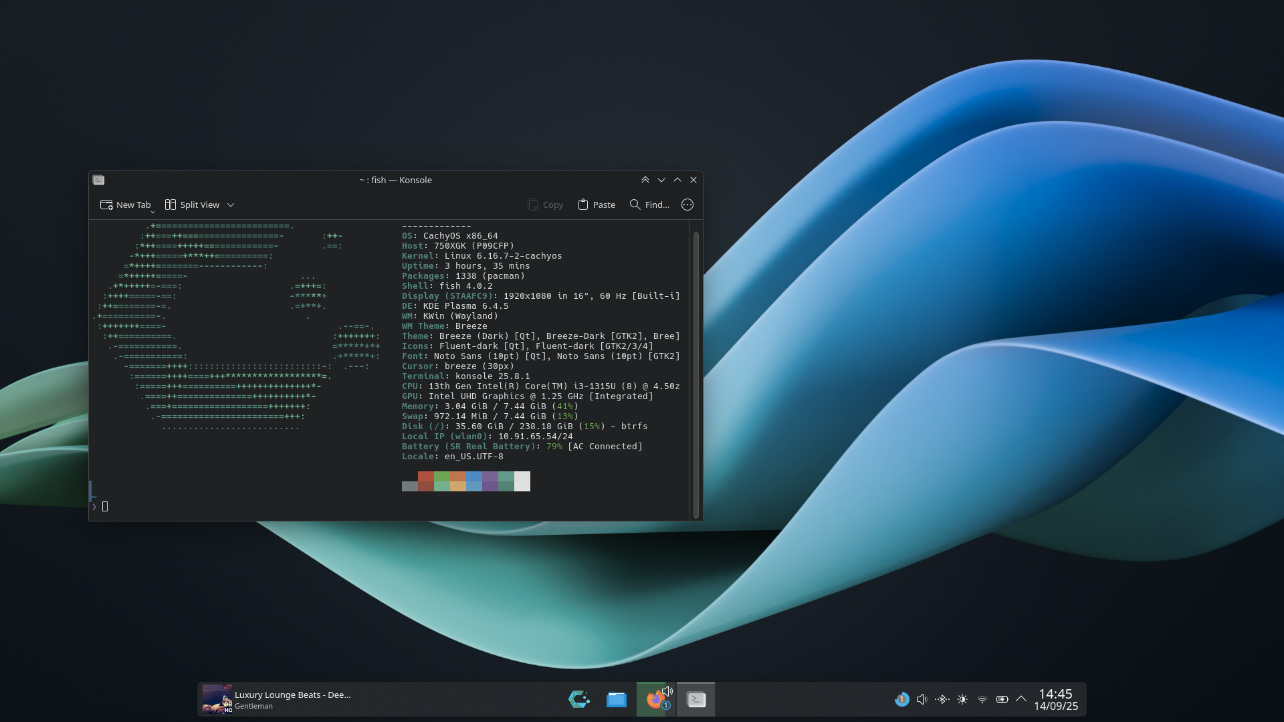This screenshot has height=722, width=1284.
Task: Click the "DE: KDE Plasma 6.4.5" line
Action: 455,306
